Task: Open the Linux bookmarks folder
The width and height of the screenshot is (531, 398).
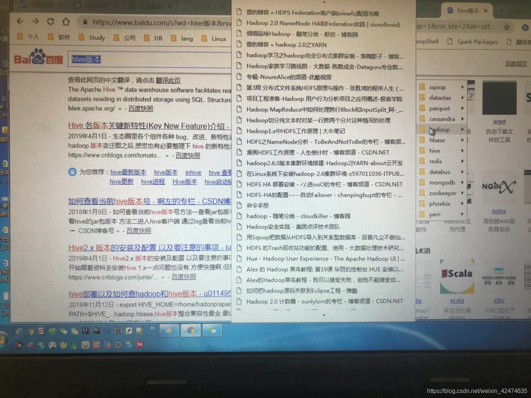Action: (x=214, y=39)
